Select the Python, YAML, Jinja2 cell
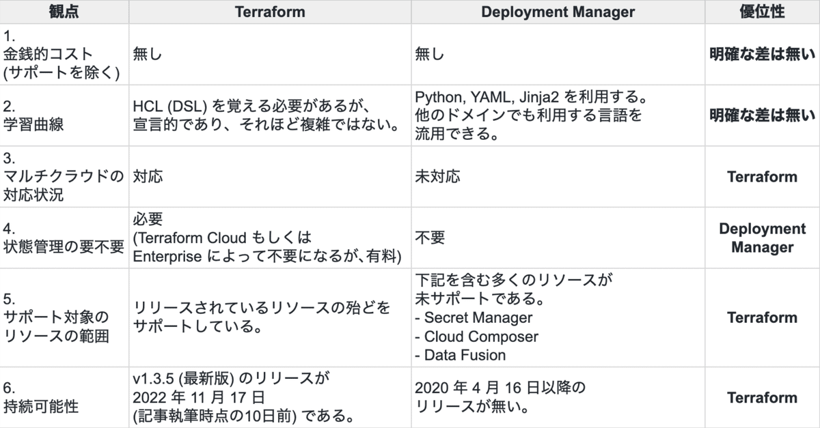 click(x=558, y=115)
